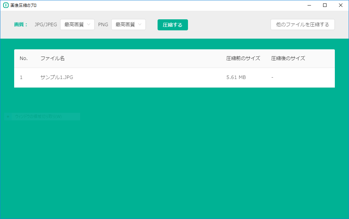Click the file name サンプル1.JPG text
This screenshot has height=219, width=349.
(57, 77)
